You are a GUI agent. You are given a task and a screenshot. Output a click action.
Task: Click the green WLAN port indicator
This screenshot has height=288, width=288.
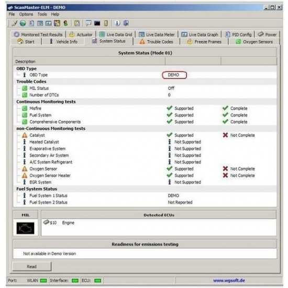43,281
